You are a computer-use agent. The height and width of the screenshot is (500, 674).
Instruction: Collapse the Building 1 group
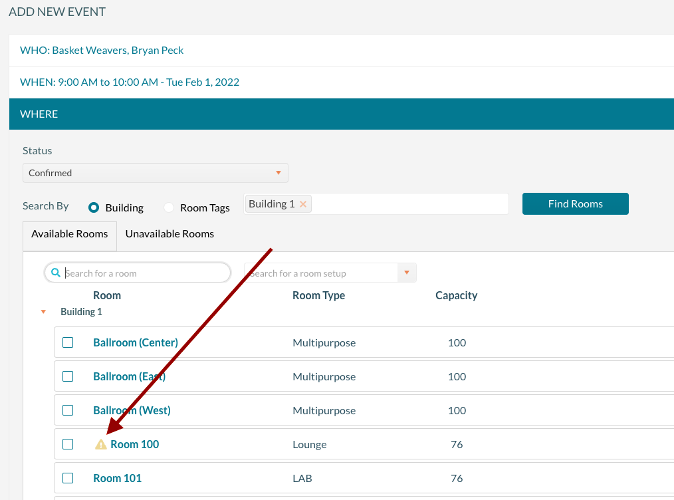tap(44, 312)
